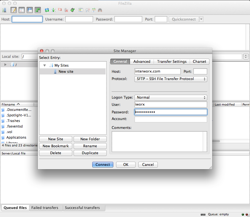Click the New Bookmark button
The height and width of the screenshot is (217, 250).
coord(56,146)
